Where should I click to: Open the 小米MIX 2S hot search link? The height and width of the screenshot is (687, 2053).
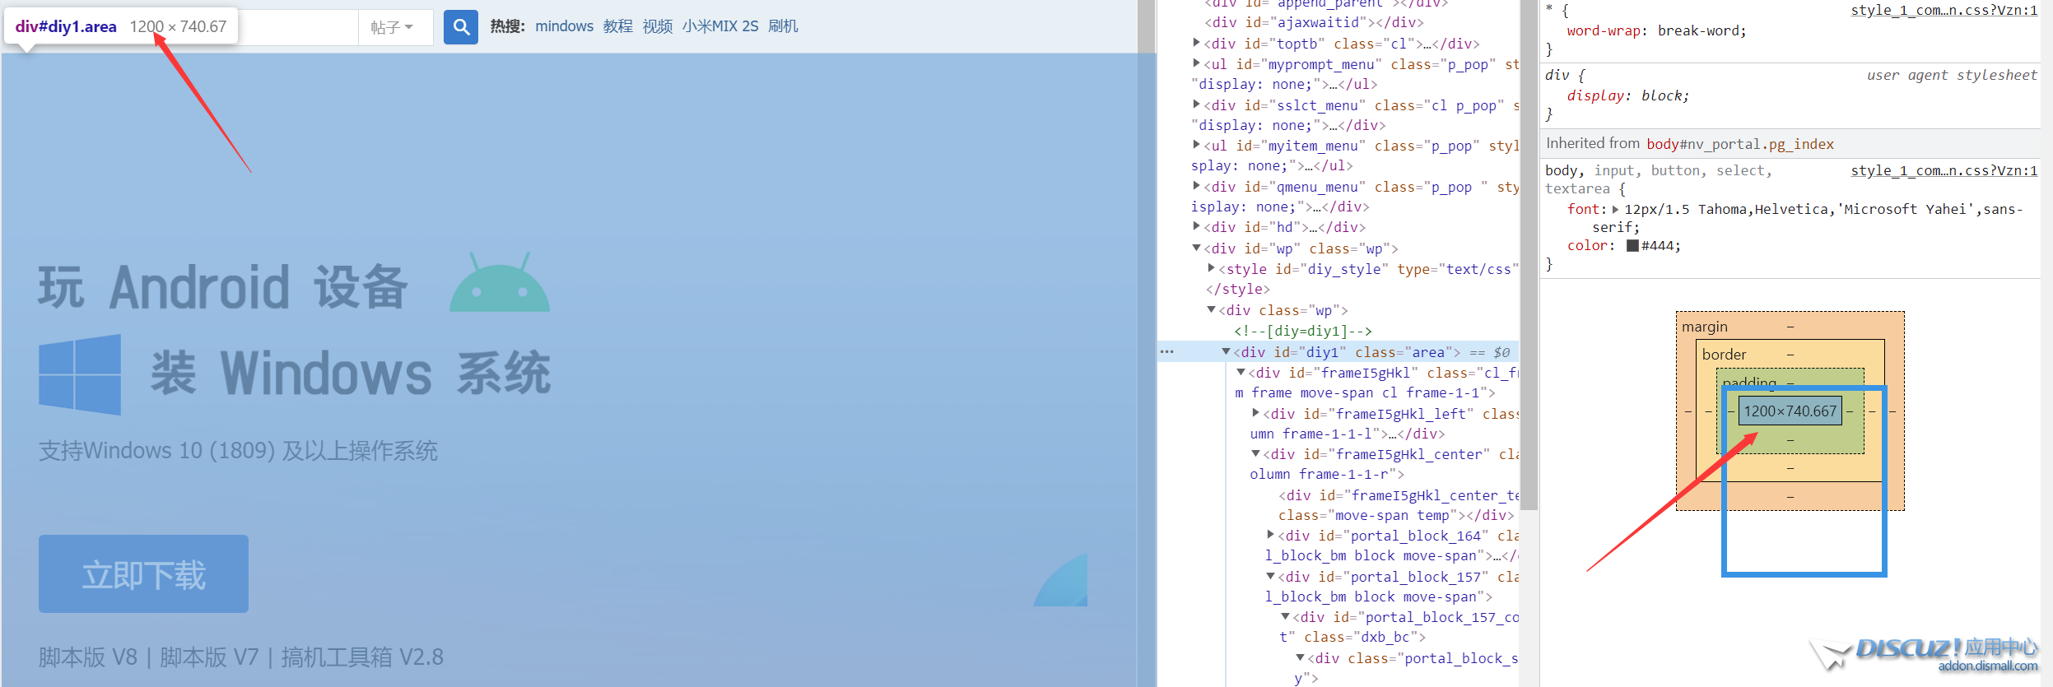(x=719, y=26)
